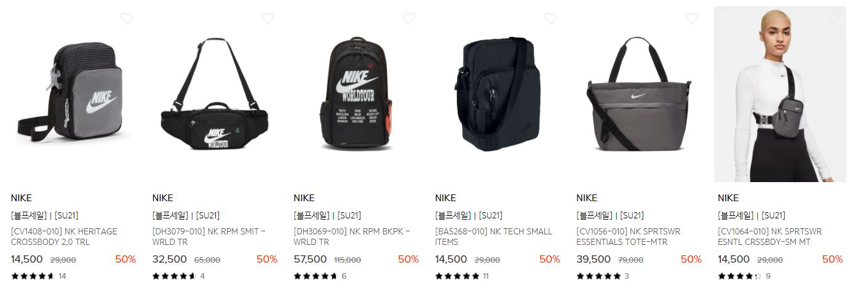View the World Tour waist bag image
This screenshot has width=850, height=291.
click(215, 94)
